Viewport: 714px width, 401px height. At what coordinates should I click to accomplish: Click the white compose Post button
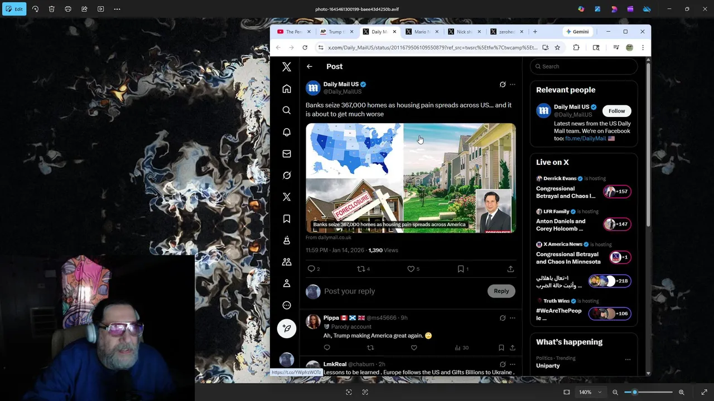[287, 329]
